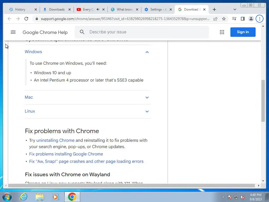Show hidden system tray icons

pos(223,197)
